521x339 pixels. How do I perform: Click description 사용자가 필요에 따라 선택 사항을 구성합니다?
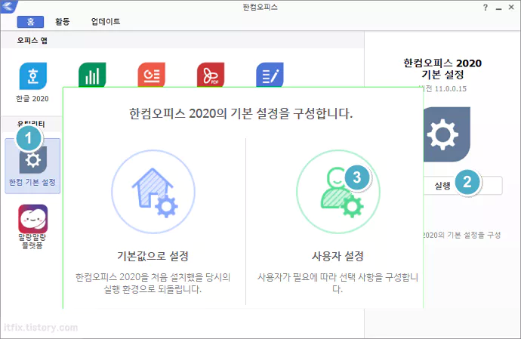click(x=338, y=283)
